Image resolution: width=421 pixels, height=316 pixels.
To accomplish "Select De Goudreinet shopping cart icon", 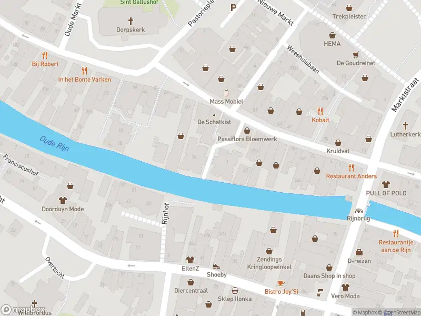I will tap(356, 55).
